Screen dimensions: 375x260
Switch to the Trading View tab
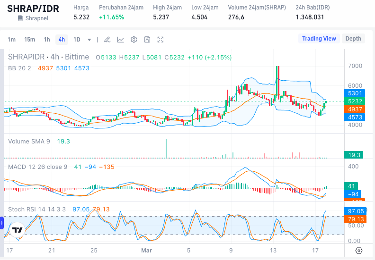point(319,39)
